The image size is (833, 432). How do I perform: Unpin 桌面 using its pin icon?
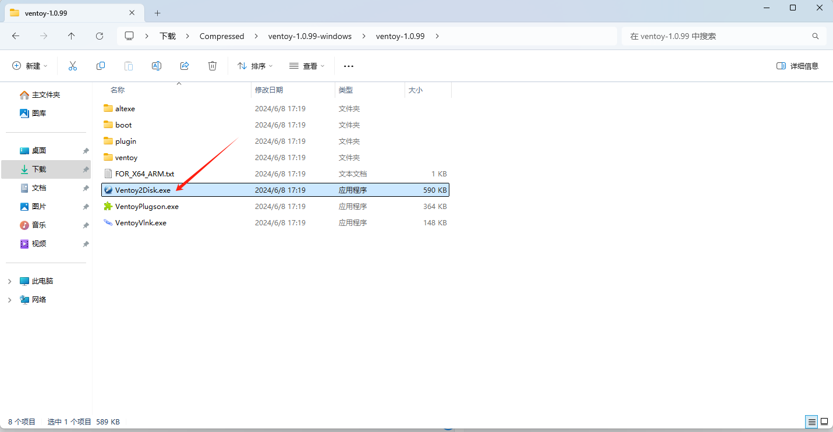[x=86, y=151]
